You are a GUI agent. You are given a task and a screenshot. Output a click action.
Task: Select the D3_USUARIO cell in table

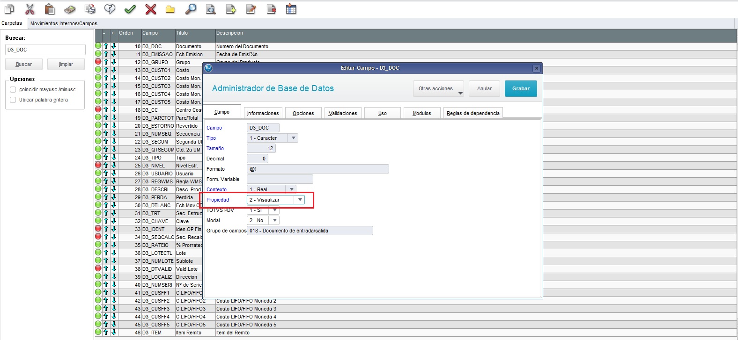[158, 174]
